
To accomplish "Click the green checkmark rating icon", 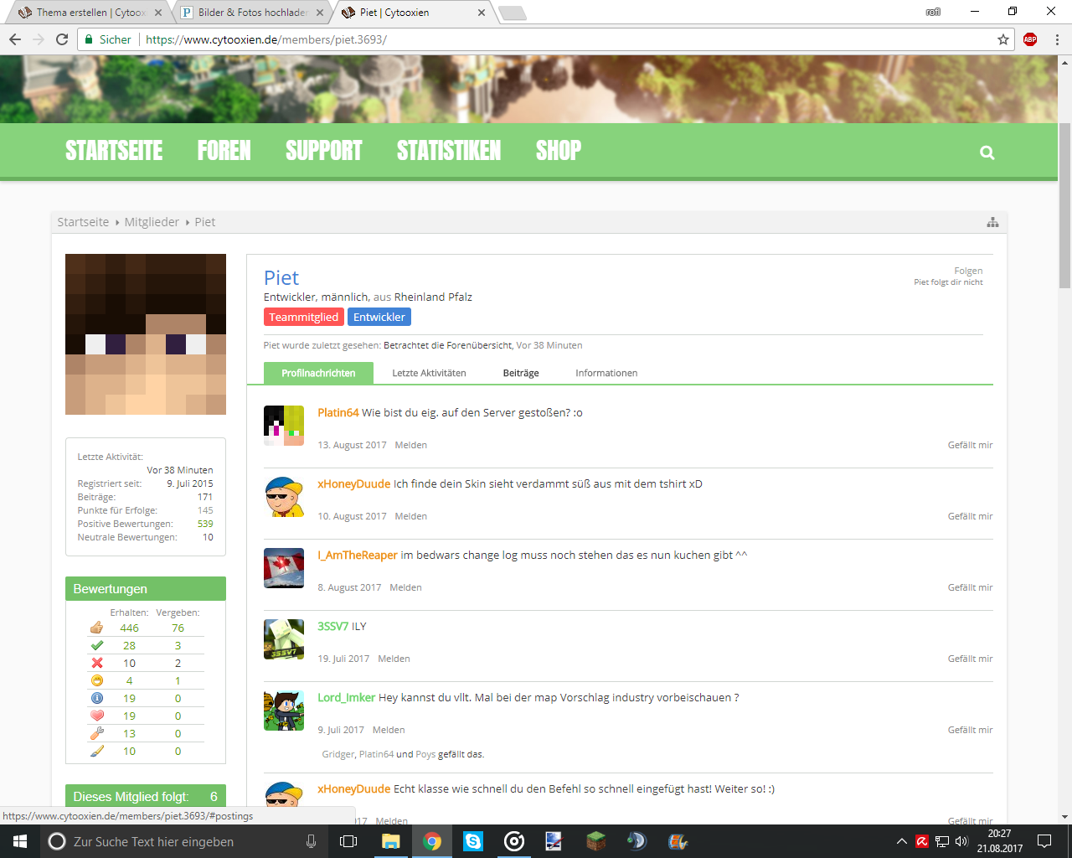I will point(97,645).
